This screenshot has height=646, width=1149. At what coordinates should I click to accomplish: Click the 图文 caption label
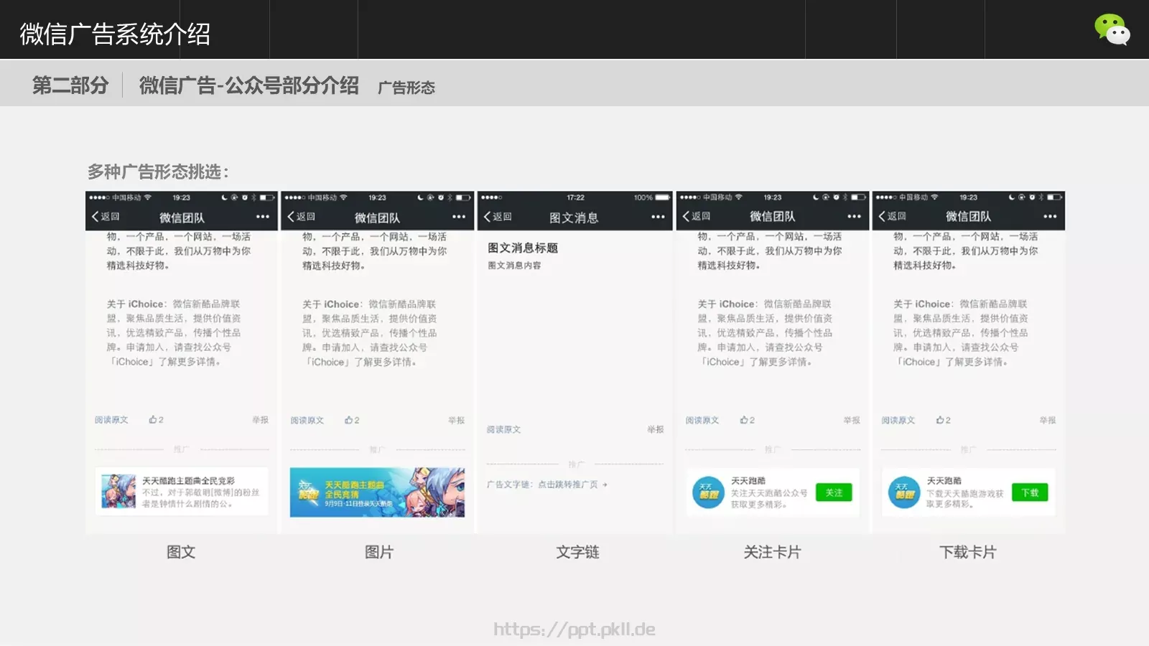pos(181,552)
